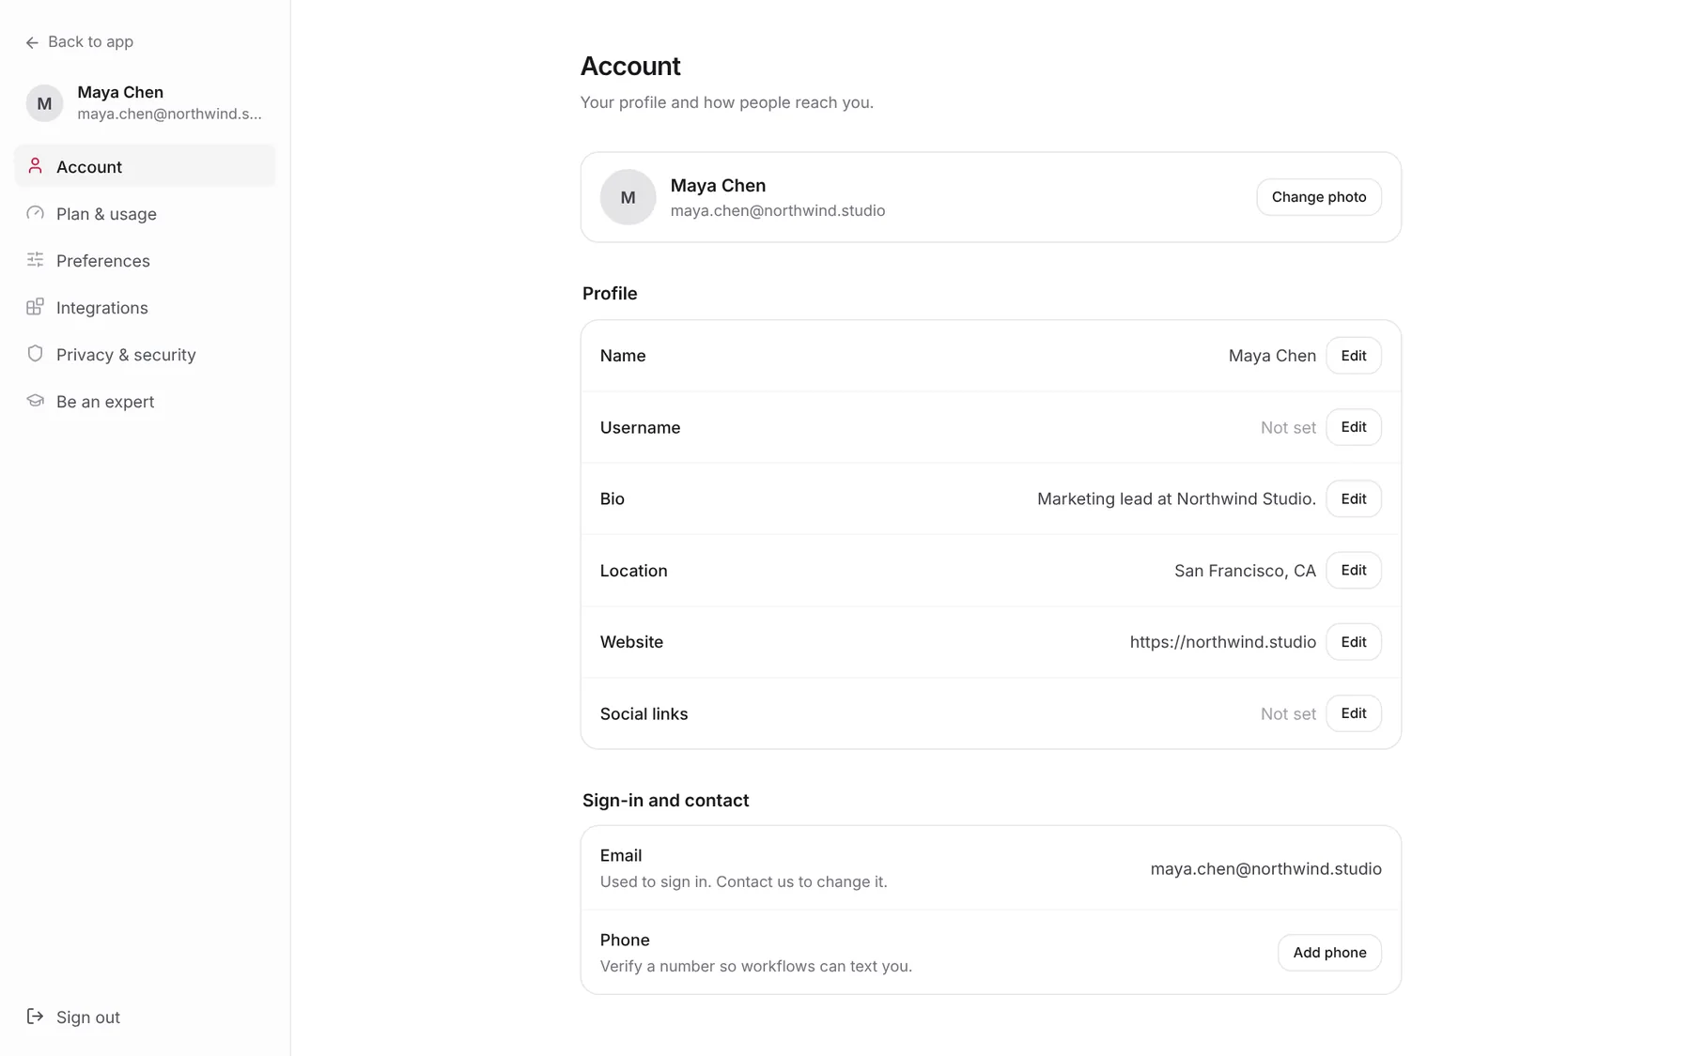
Task: Edit the Bio entry
Action: (1353, 498)
